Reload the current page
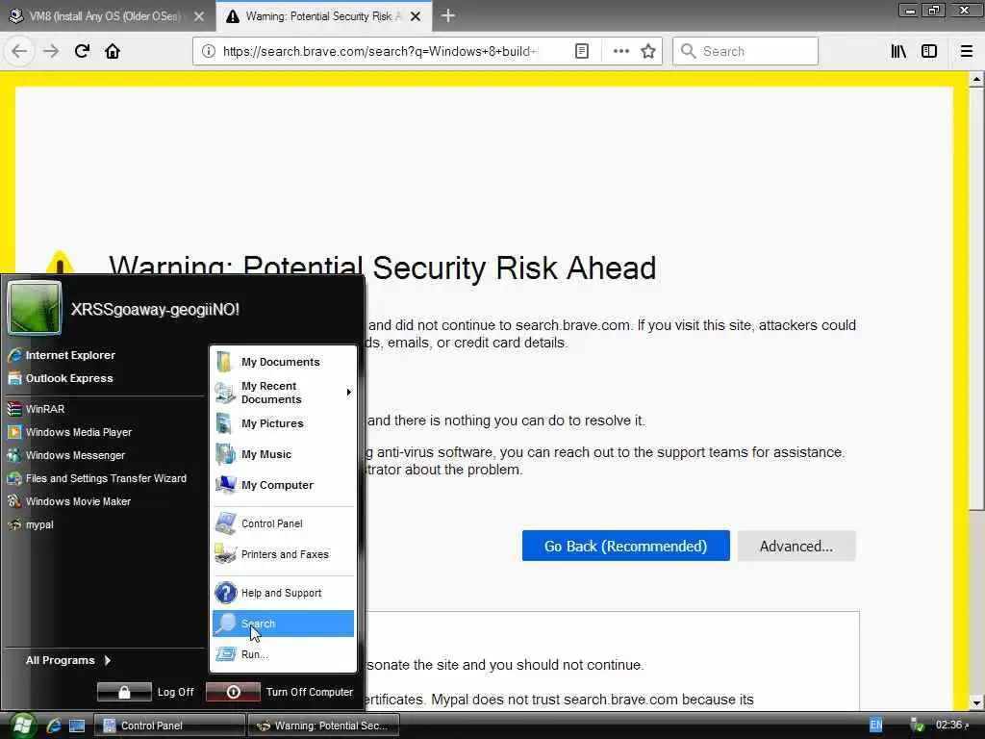 pos(82,52)
